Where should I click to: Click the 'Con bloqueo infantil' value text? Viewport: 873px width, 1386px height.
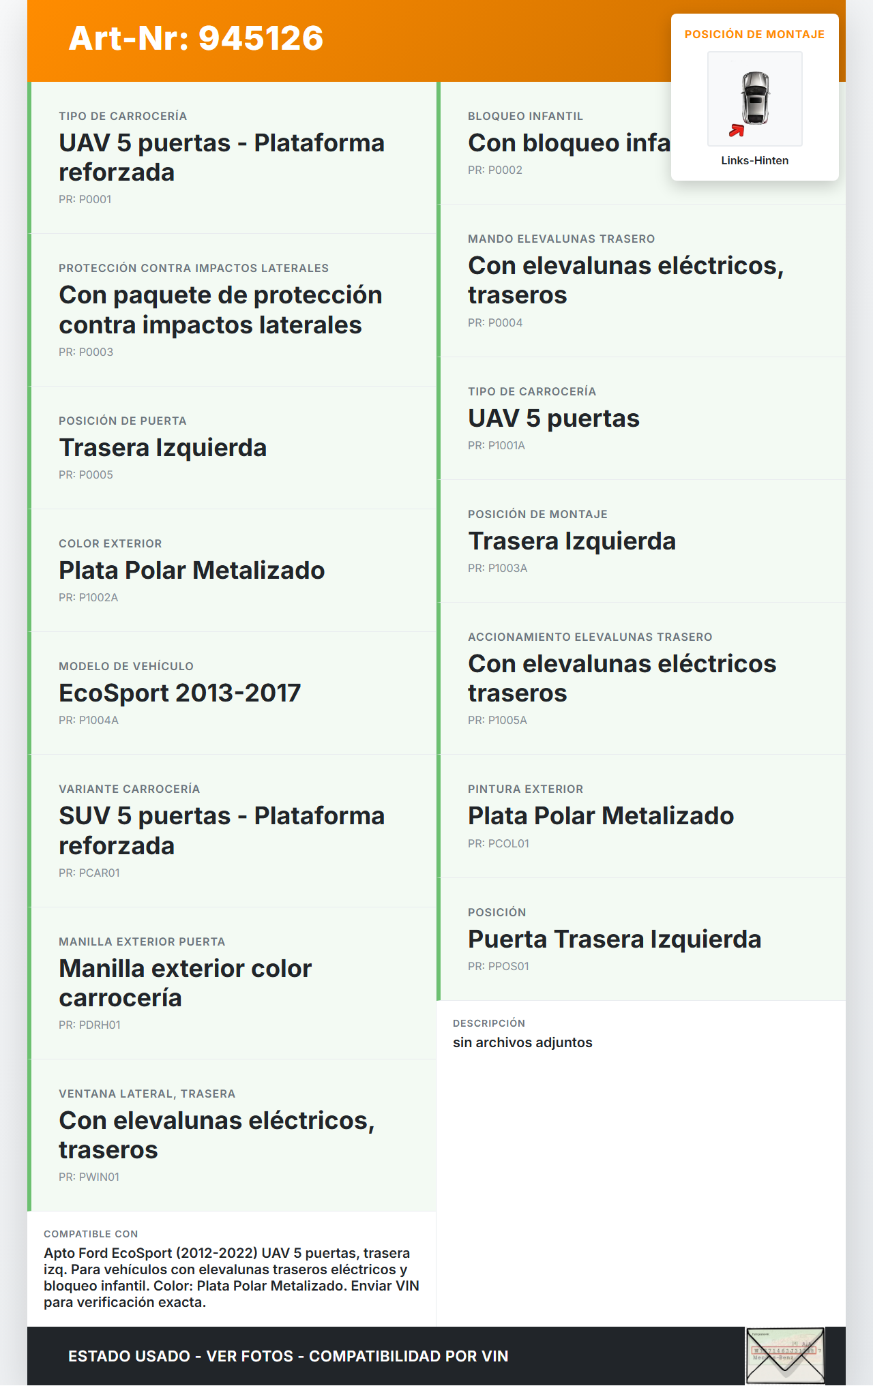tap(569, 143)
